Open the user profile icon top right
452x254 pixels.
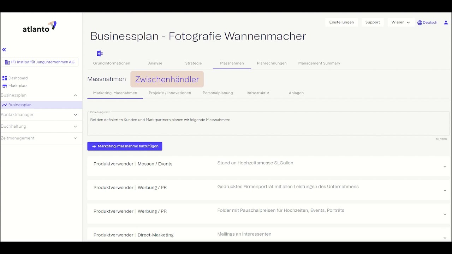(446, 22)
